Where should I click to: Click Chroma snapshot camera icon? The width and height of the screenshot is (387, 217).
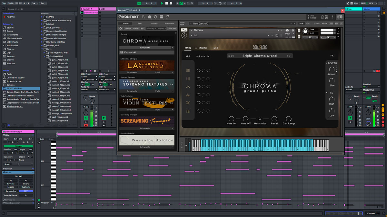coord(287,30)
